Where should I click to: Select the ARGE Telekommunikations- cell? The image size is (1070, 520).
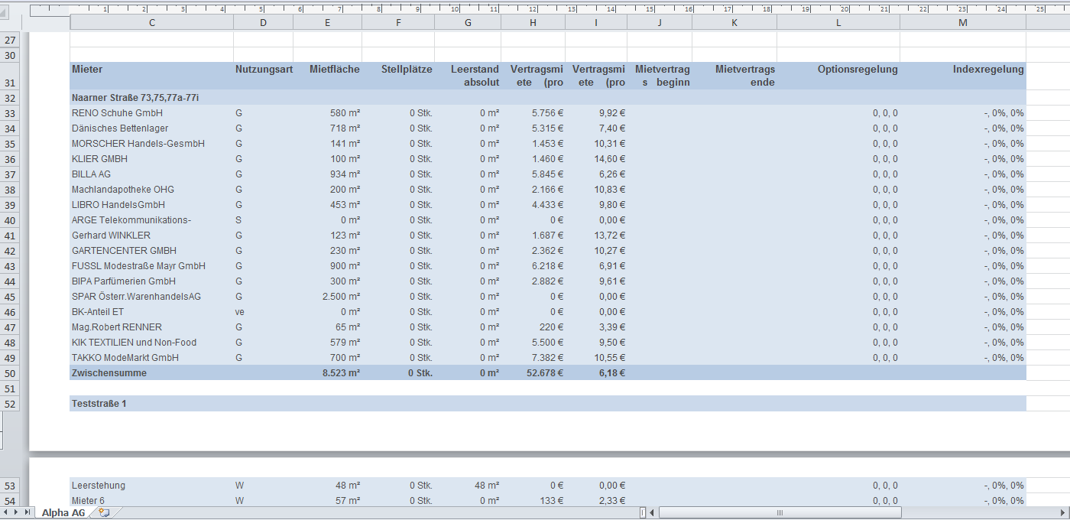point(151,220)
